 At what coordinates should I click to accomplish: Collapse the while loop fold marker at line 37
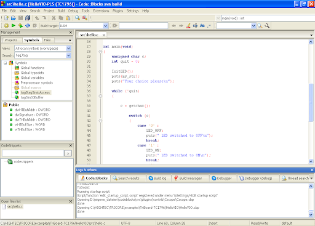click(100, 96)
